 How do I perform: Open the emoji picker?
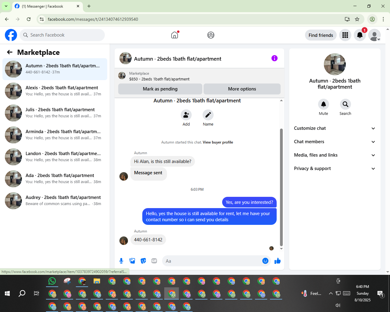point(265,261)
